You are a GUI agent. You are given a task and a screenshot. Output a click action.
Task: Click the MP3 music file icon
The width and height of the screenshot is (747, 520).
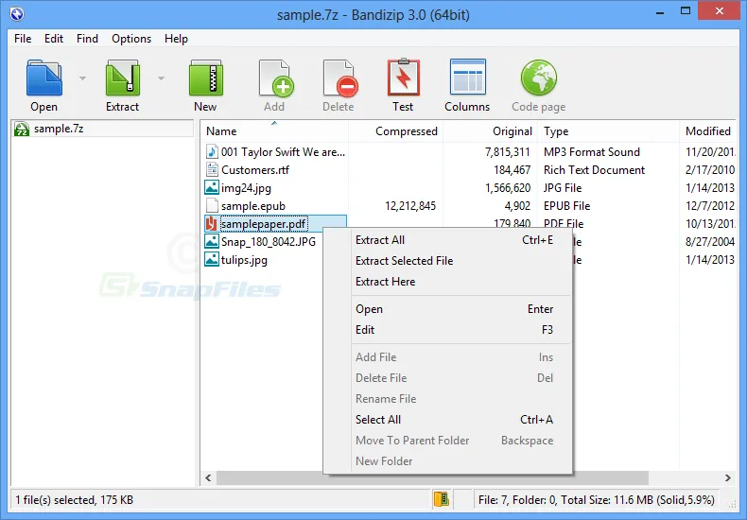pos(212,151)
